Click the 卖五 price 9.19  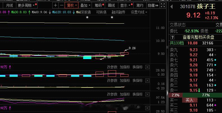click(194, 70)
